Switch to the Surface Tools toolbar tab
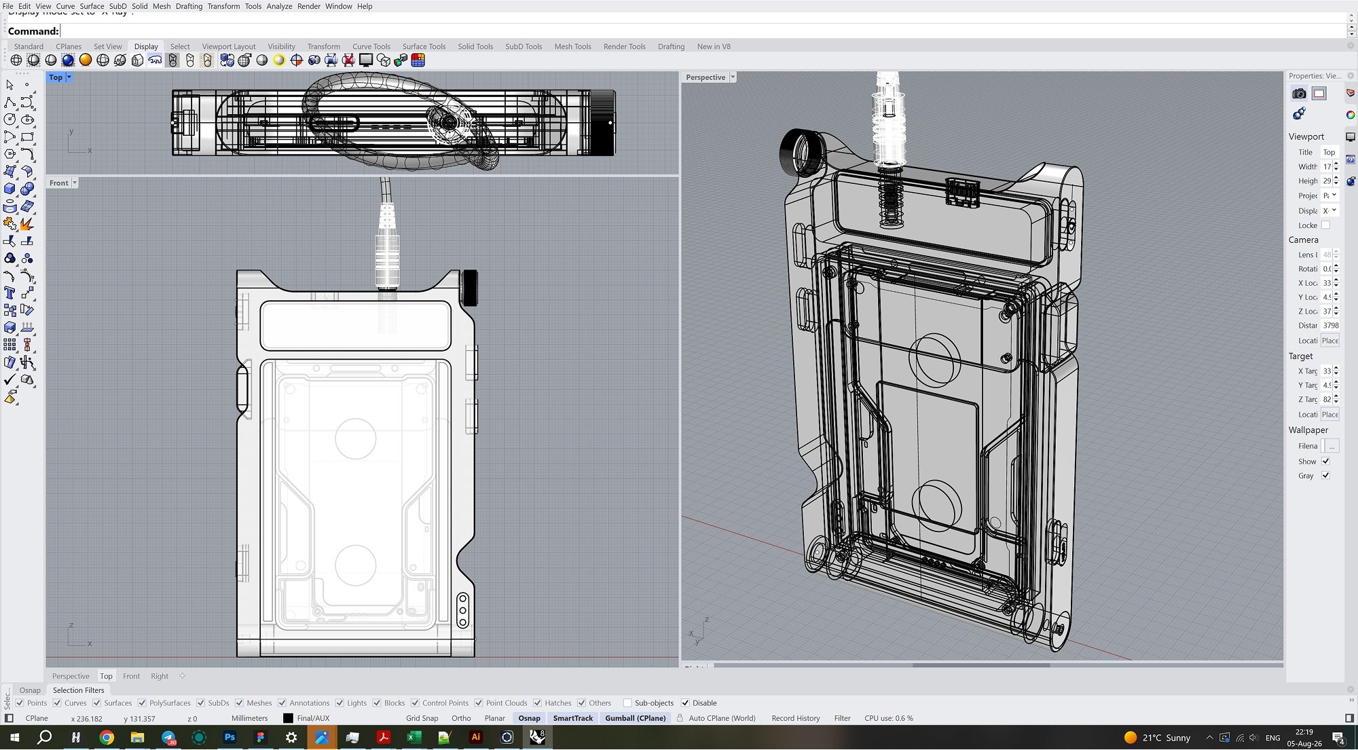The width and height of the screenshot is (1358, 750). (x=424, y=47)
